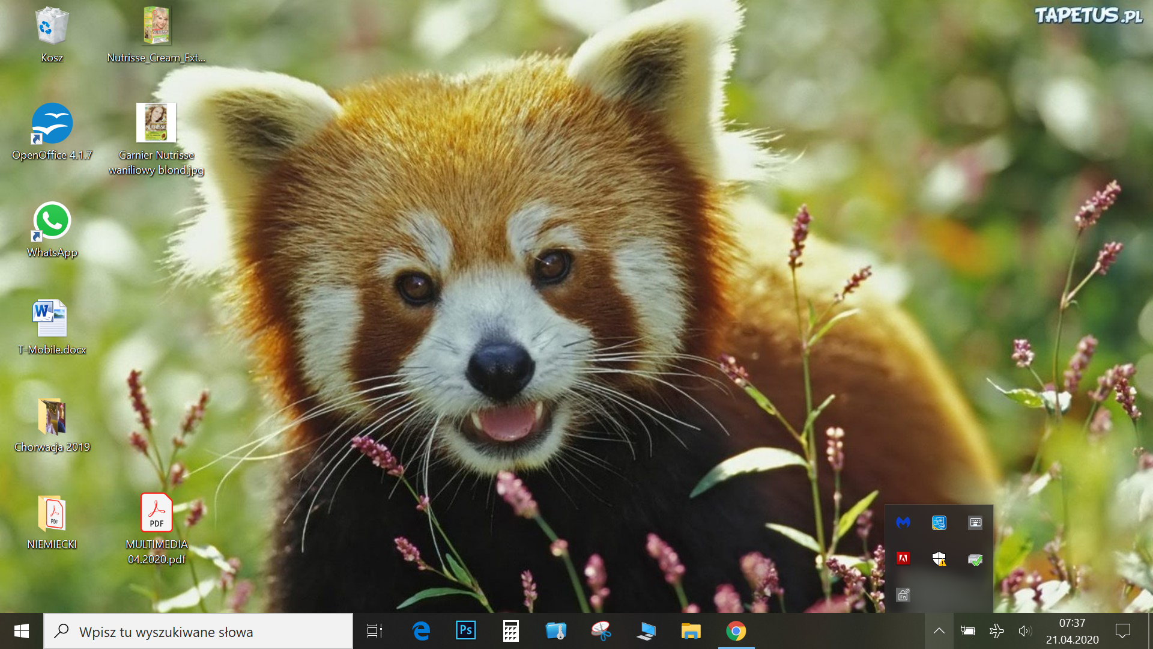The image size is (1153, 649).
Task: Open the touch keyboard tray icon
Action: click(x=975, y=523)
